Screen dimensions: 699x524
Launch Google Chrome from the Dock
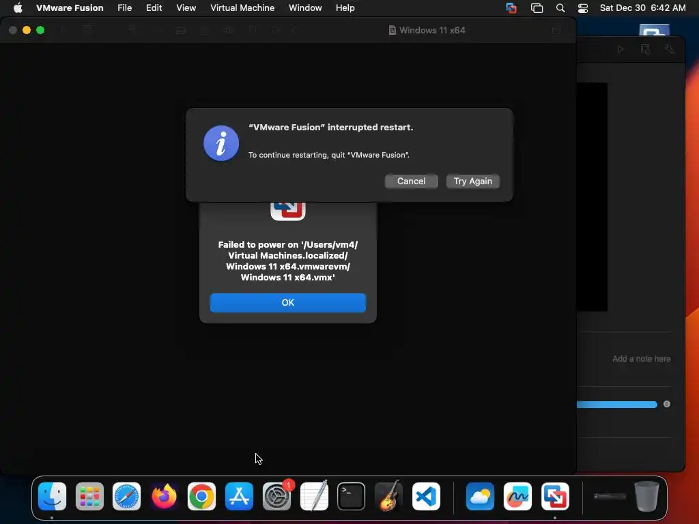click(201, 496)
